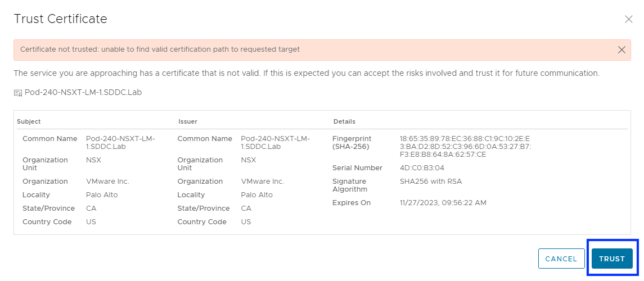Screen dimensions: 644x281
Task: Click the Expires On date value
Action: (x=443, y=203)
